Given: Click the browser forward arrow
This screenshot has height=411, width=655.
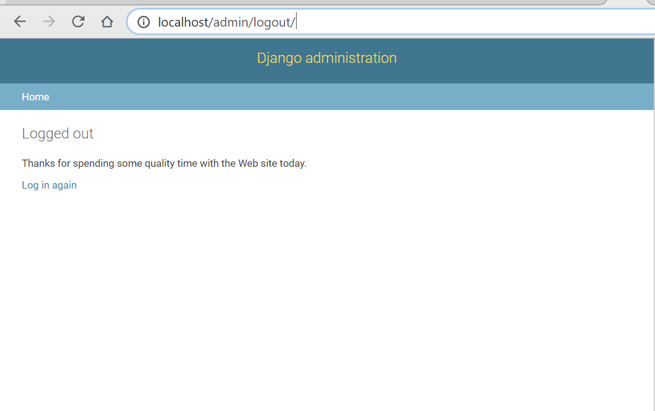Looking at the screenshot, I should click(49, 21).
